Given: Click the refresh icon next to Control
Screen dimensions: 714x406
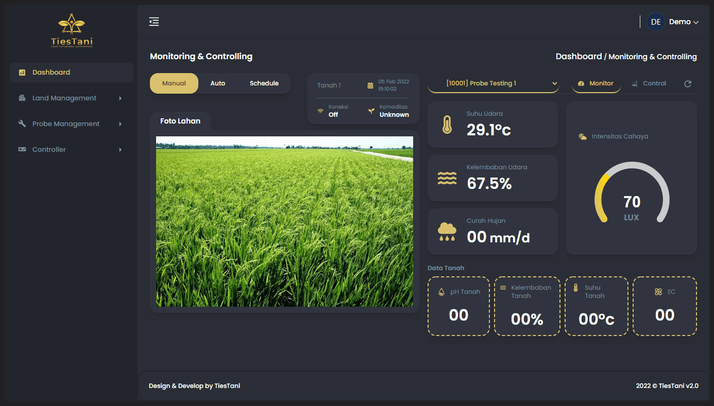Looking at the screenshot, I should (x=687, y=84).
